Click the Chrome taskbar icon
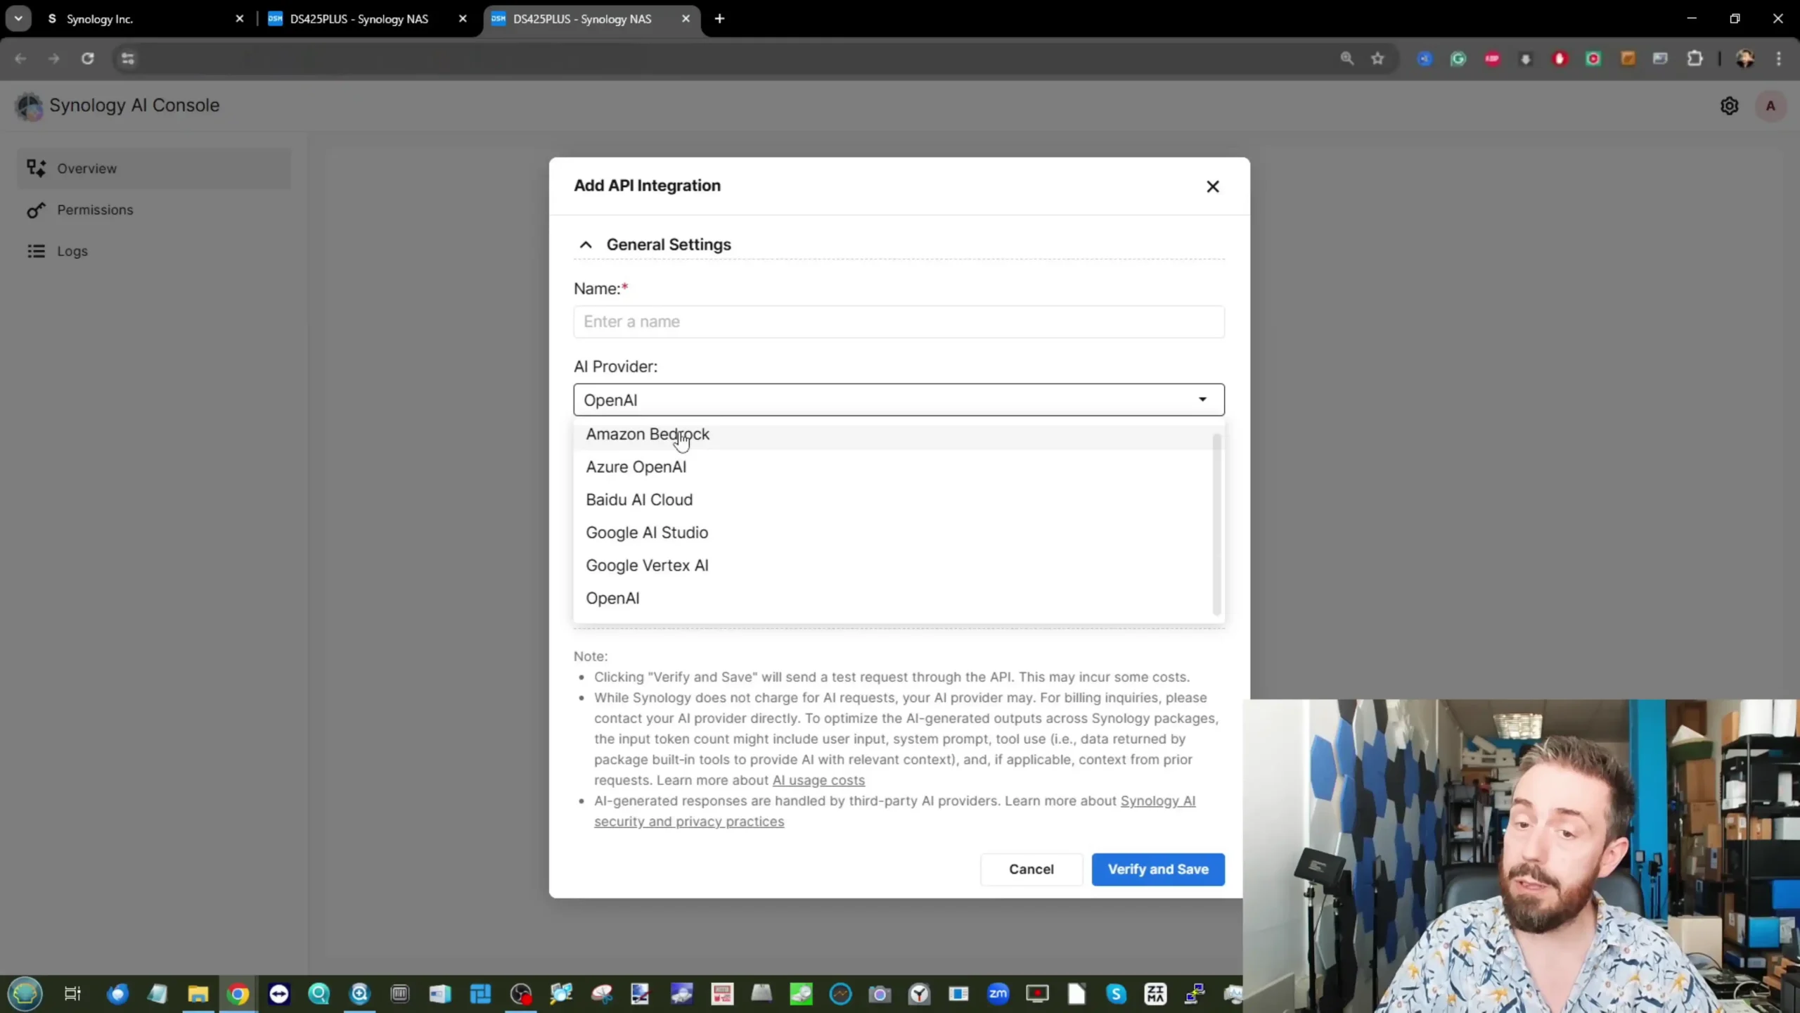This screenshot has width=1800, height=1013. (238, 993)
